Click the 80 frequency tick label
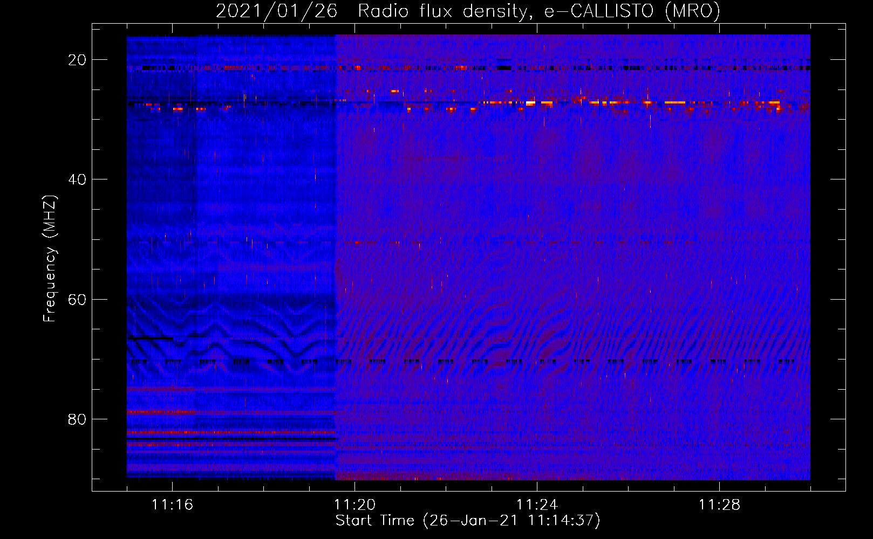The image size is (873, 539). click(x=77, y=419)
